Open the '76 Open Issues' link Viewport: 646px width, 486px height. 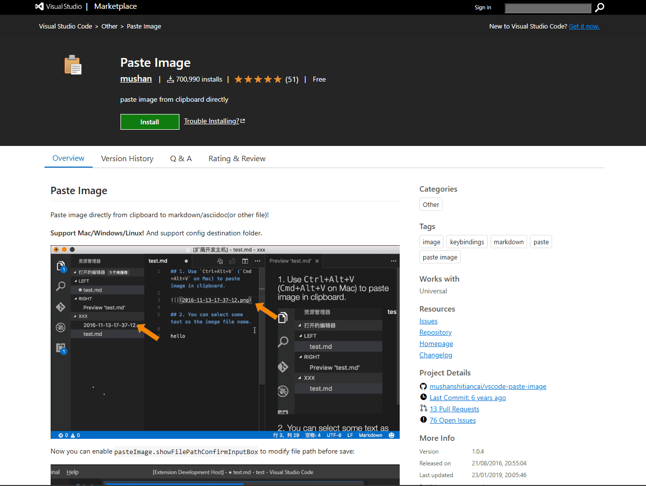click(453, 420)
